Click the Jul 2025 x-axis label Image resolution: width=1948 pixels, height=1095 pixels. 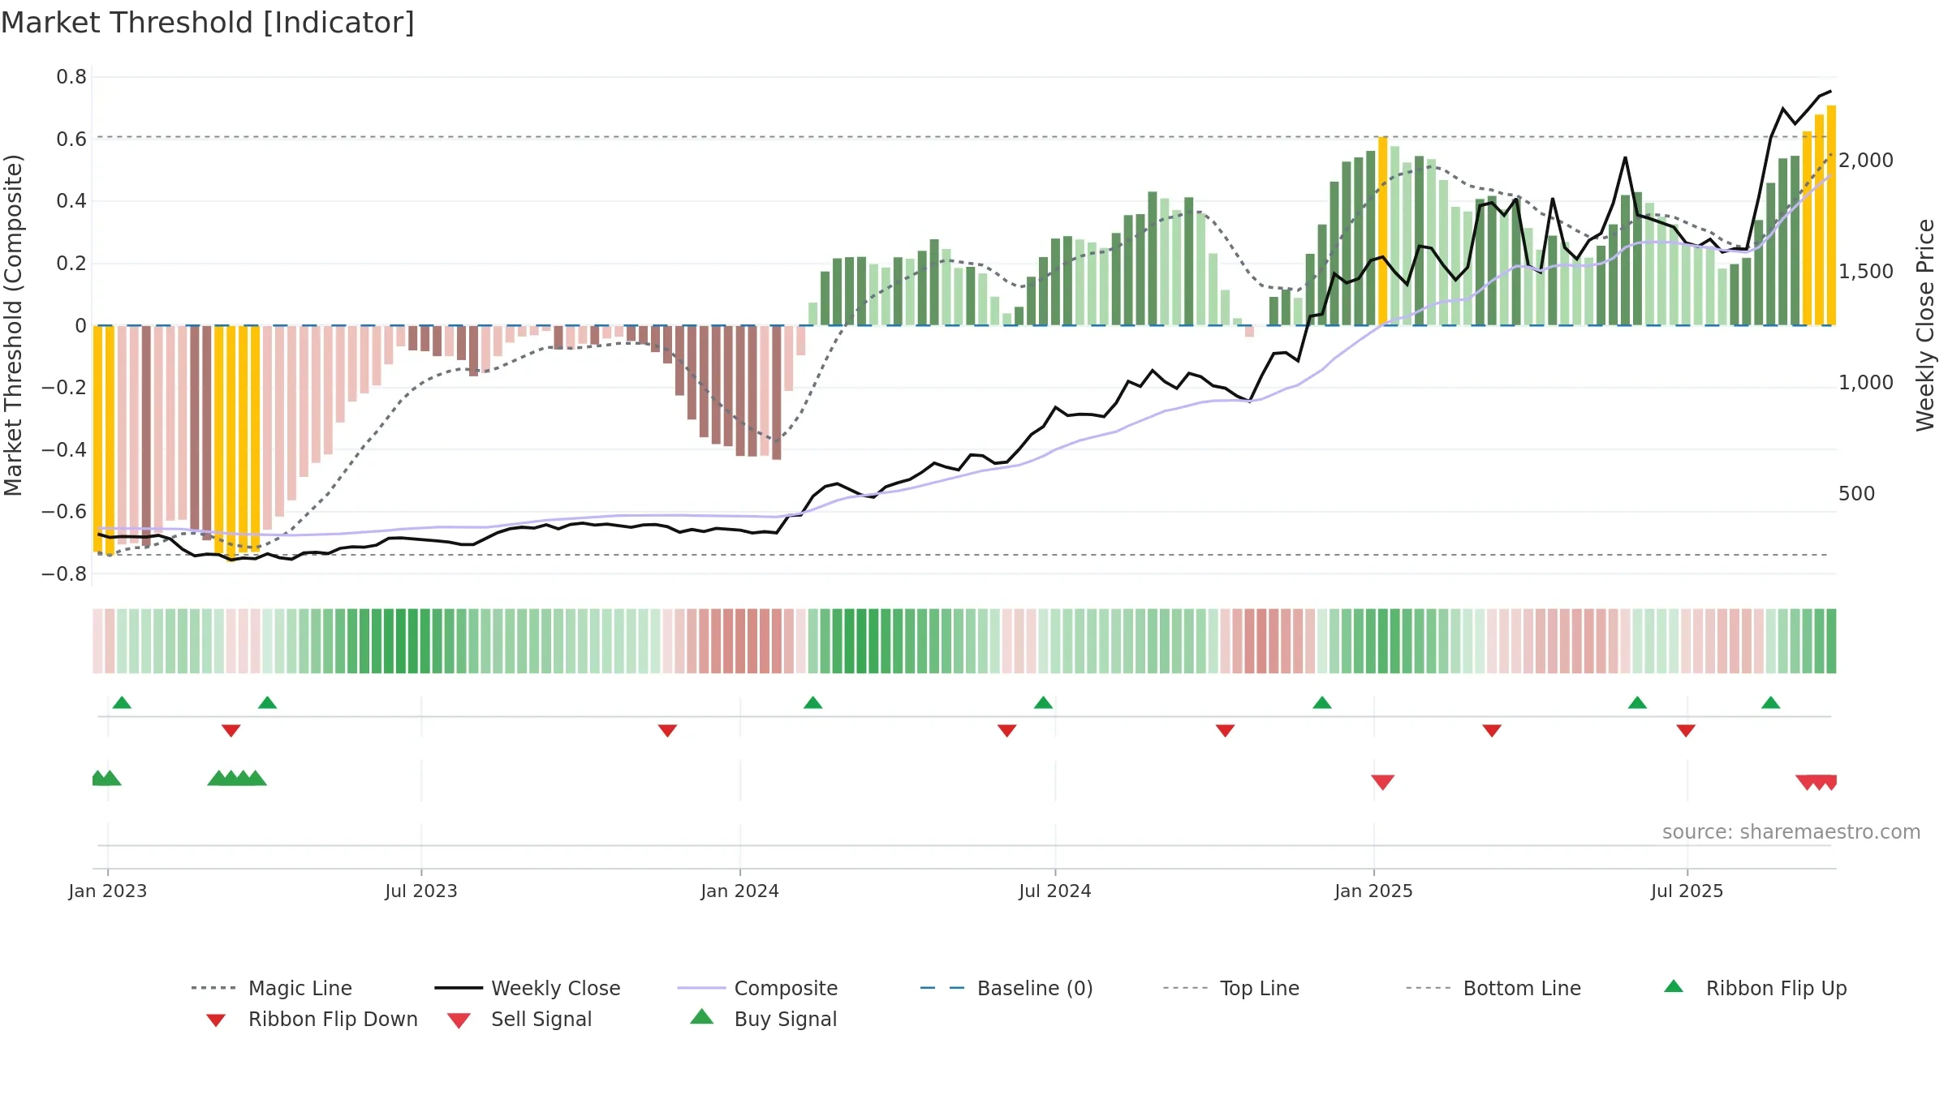pos(1687,891)
